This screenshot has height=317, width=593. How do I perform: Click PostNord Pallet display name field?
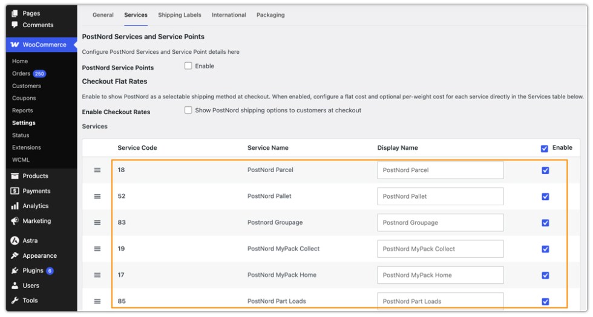[x=441, y=196]
